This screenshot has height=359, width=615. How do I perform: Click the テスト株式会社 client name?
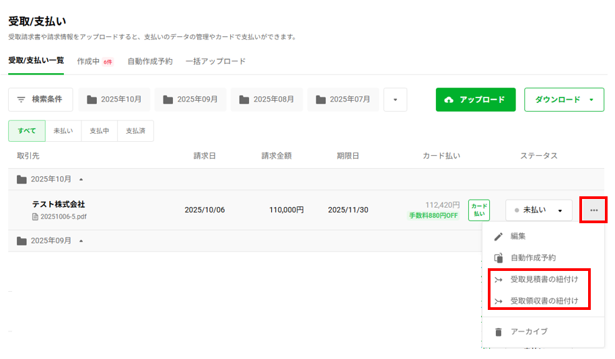tap(59, 204)
